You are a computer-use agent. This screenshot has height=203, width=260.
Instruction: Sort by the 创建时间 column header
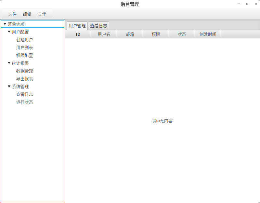[x=208, y=34]
